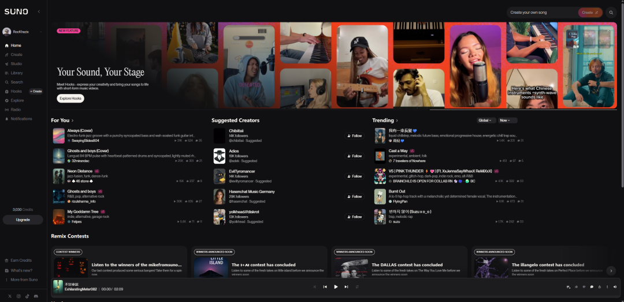Open more options menu in player bar
Screen dimensions: 624x302
607,287
